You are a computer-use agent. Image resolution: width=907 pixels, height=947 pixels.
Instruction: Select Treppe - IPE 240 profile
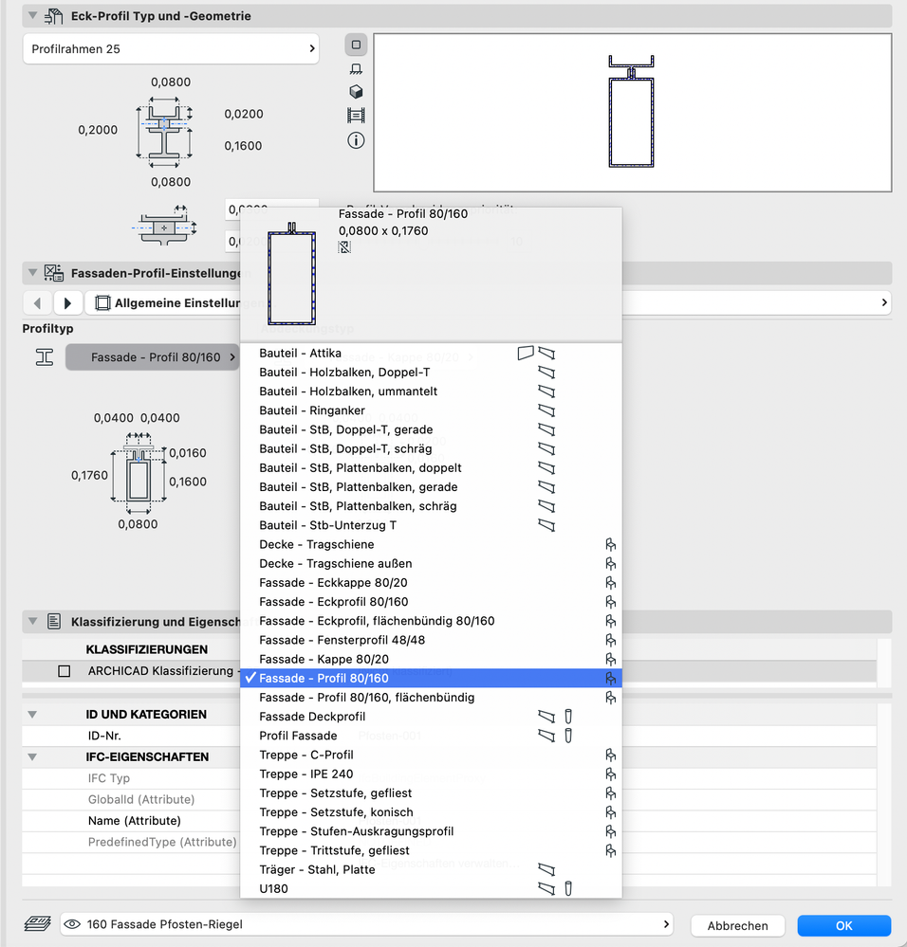pyautogui.click(x=306, y=774)
